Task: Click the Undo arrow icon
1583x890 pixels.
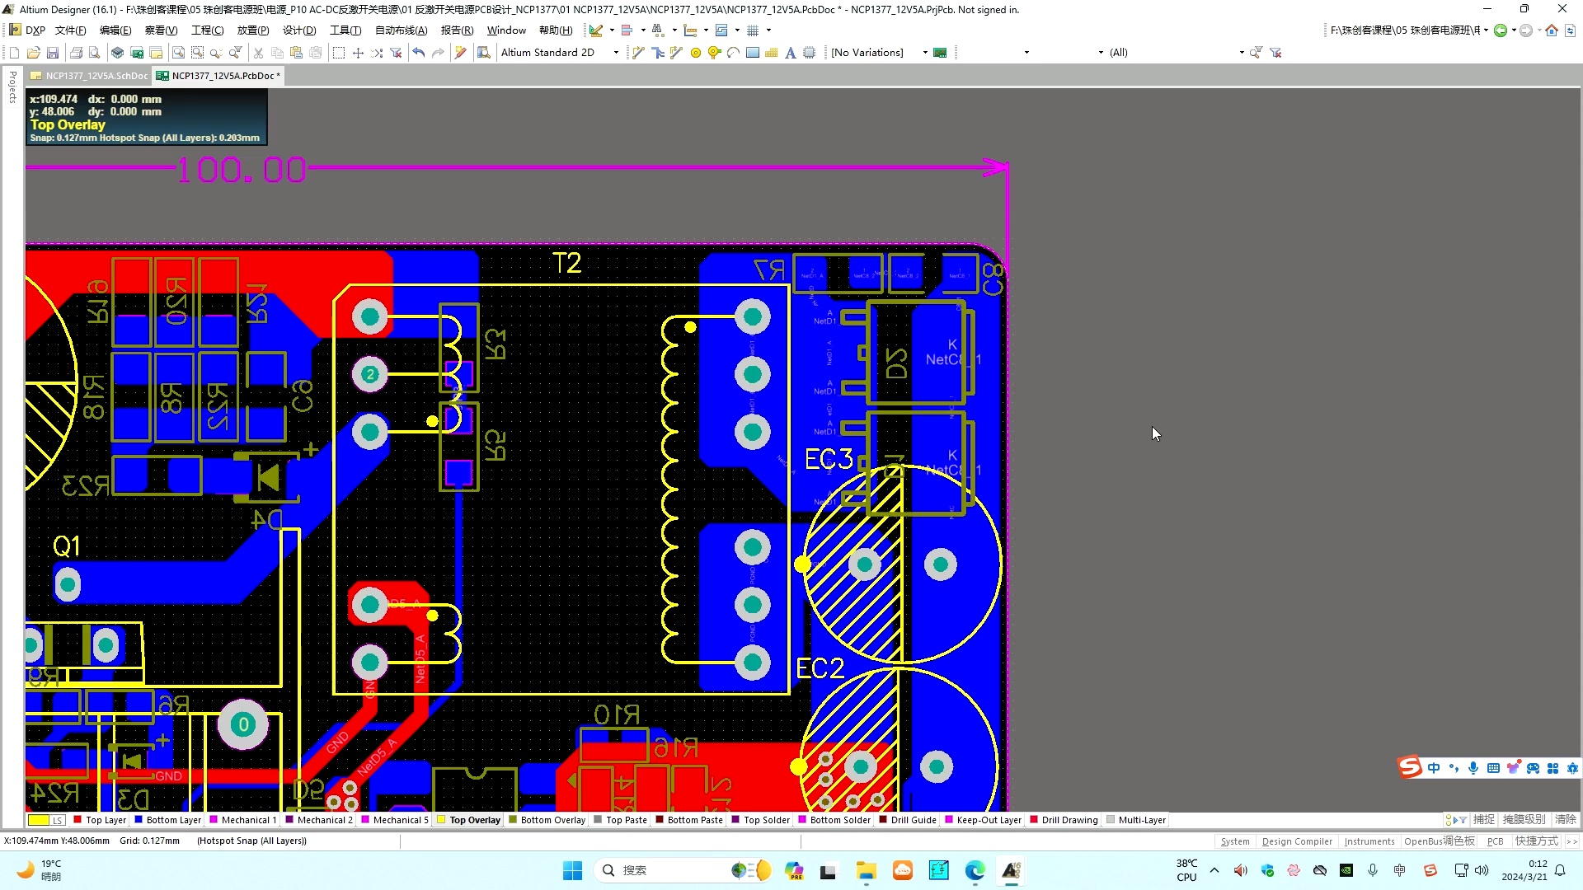Action: pyautogui.click(x=419, y=53)
